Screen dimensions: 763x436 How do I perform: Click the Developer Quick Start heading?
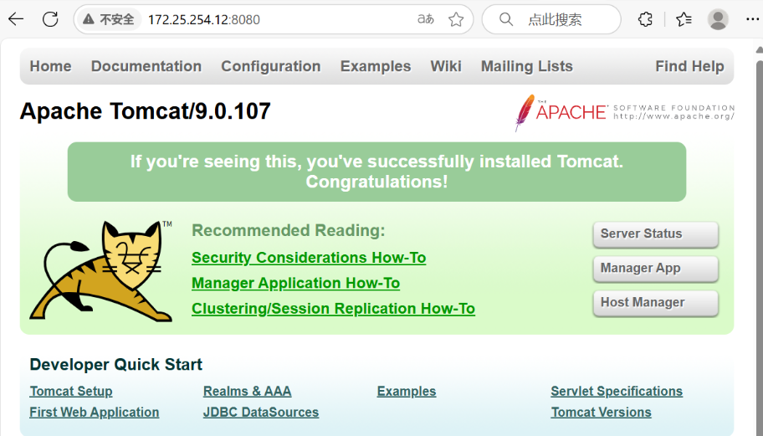pos(115,365)
